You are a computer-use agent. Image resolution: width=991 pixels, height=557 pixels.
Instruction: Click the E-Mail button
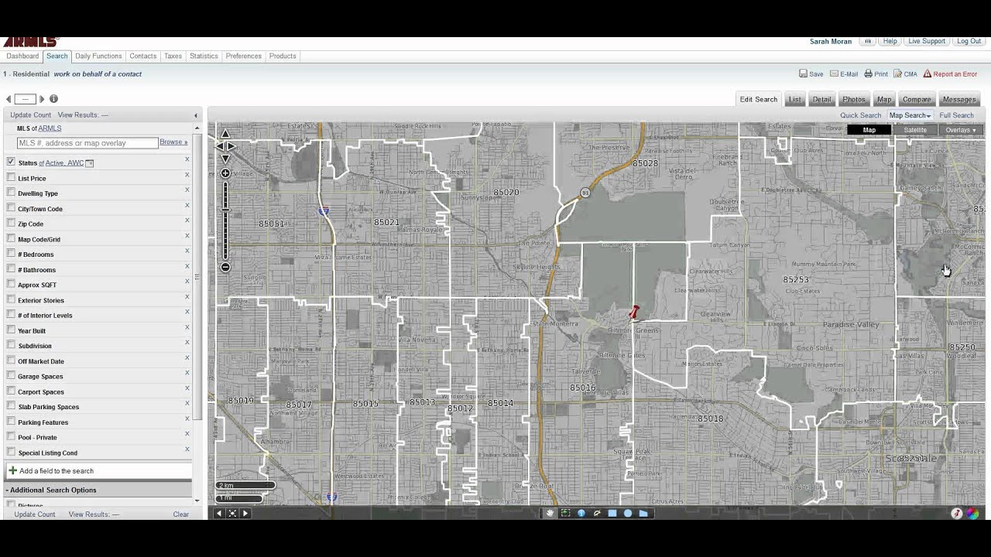coord(844,74)
